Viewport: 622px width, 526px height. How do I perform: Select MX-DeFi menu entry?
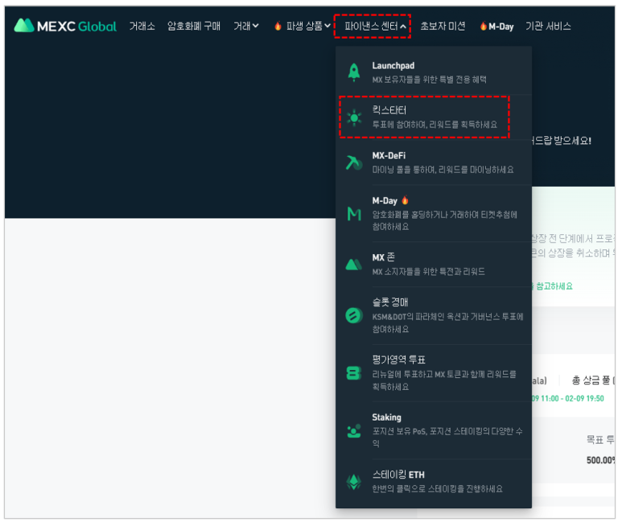click(x=434, y=162)
